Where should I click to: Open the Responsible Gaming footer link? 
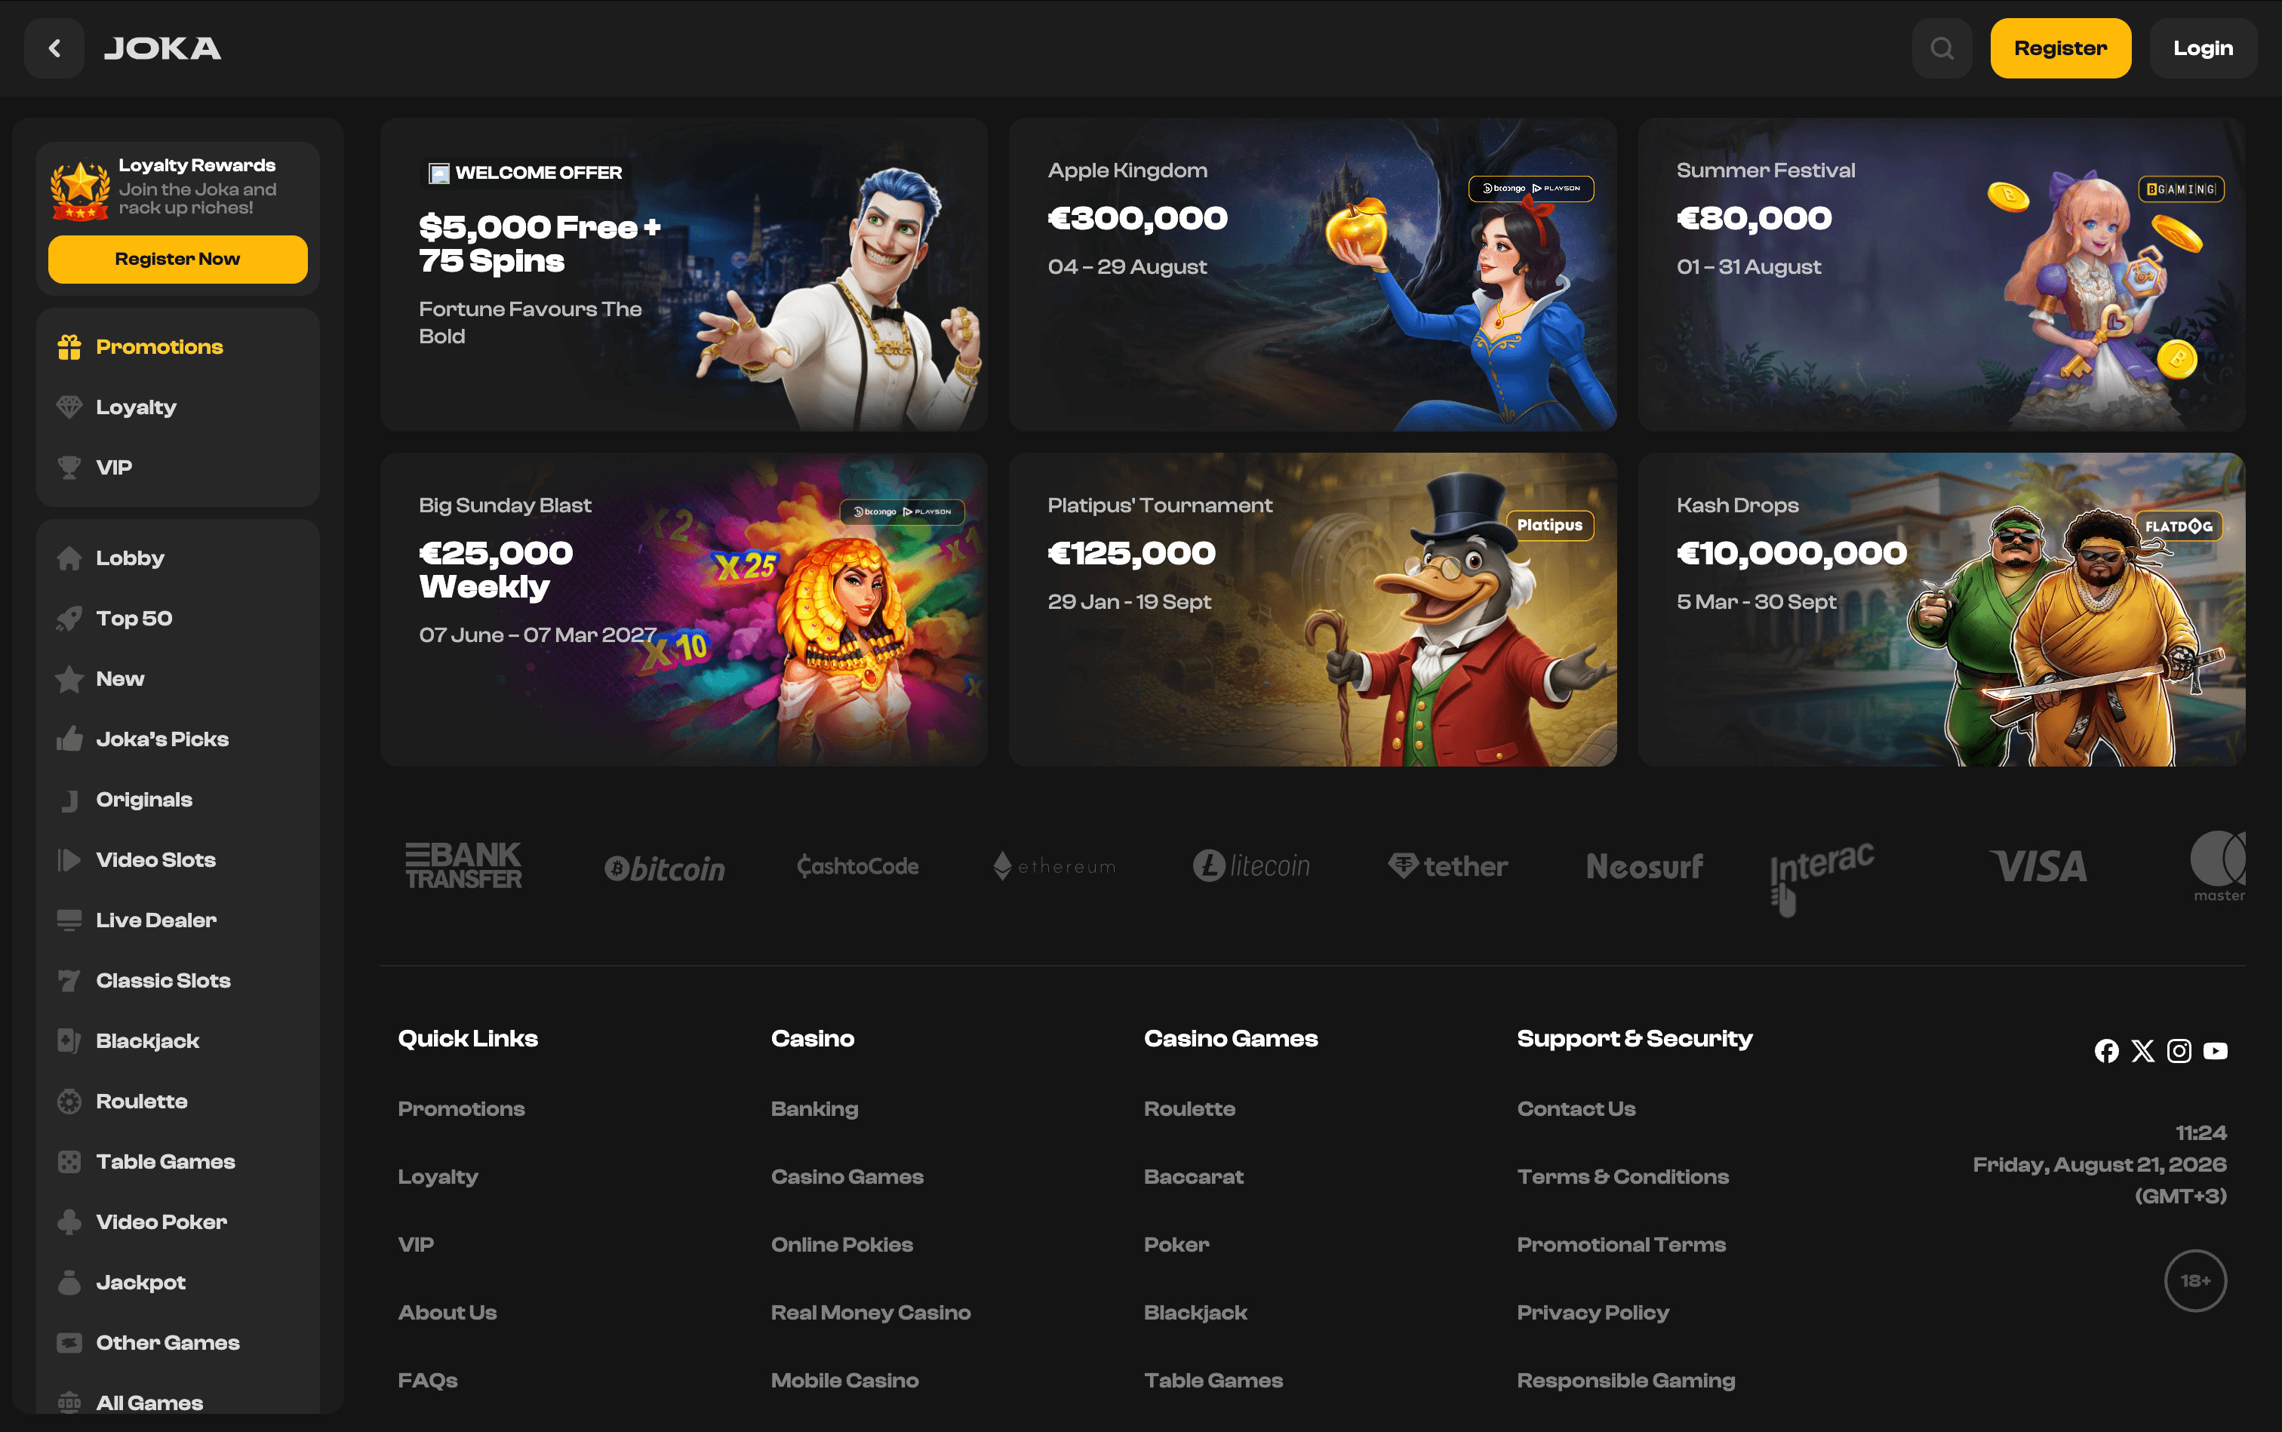pos(1626,1381)
